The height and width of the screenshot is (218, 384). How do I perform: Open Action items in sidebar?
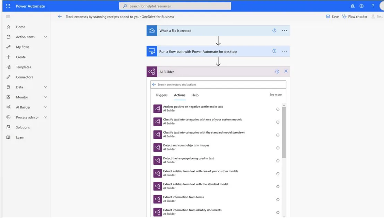pos(25,37)
